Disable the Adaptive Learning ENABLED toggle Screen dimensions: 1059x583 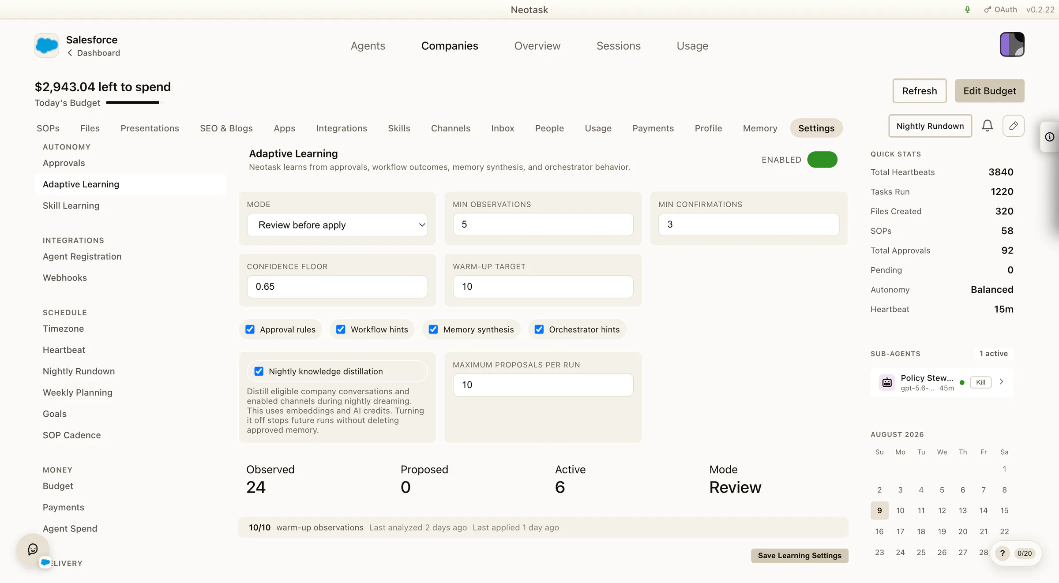pos(822,160)
